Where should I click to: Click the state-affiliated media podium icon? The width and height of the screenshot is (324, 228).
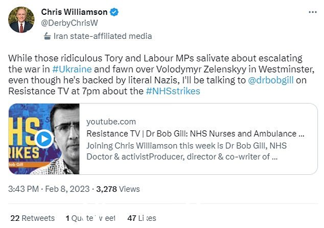click(x=47, y=36)
